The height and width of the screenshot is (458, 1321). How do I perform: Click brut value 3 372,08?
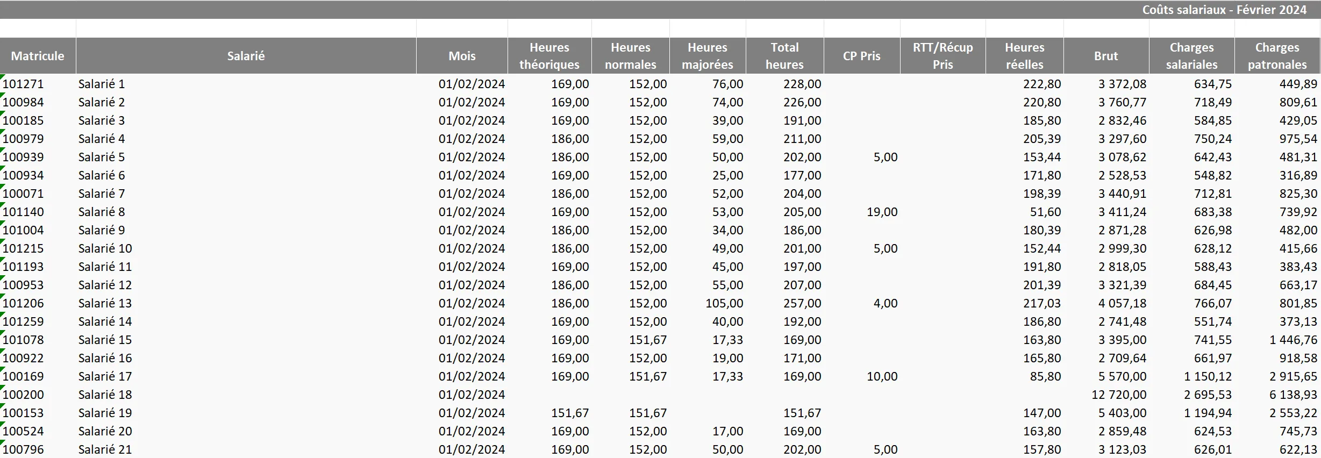[x=1122, y=84]
